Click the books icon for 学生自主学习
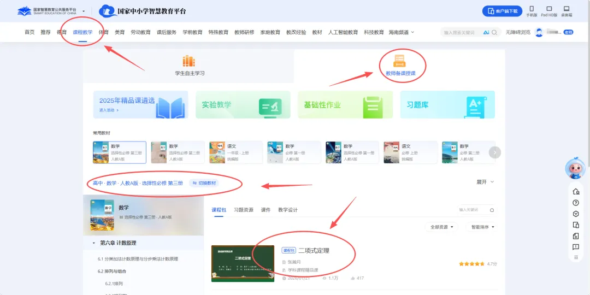 coord(188,61)
